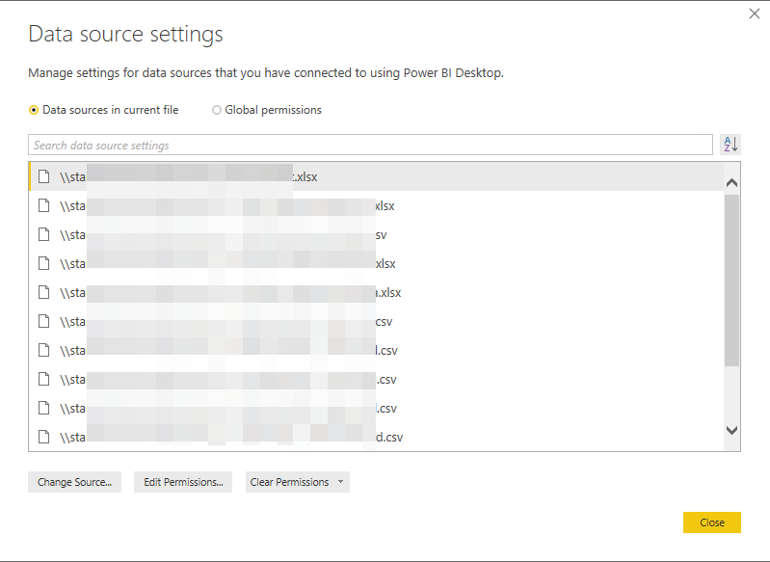Click file icon of the t.xlsx row

click(44, 176)
